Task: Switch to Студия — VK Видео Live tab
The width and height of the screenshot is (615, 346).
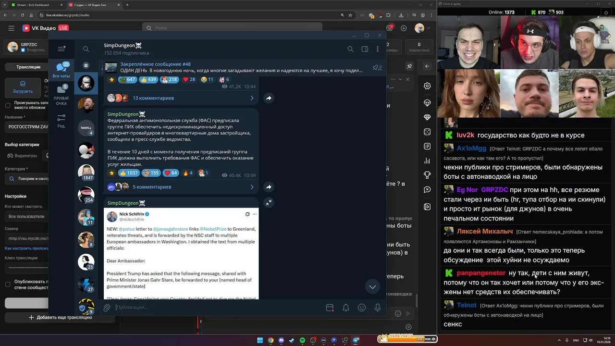Action: pos(93,5)
